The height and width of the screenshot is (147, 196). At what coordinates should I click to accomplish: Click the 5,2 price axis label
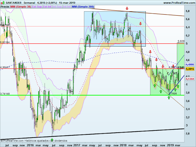[x=187, y=36]
